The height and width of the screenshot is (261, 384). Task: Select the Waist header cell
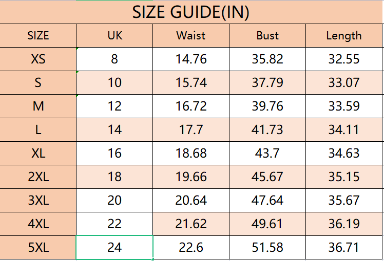(x=191, y=36)
